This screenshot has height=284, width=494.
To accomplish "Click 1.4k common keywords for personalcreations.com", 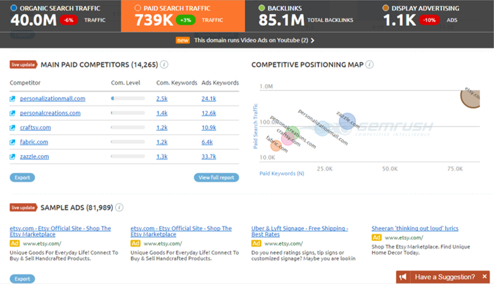I will (x=161, y=113).
